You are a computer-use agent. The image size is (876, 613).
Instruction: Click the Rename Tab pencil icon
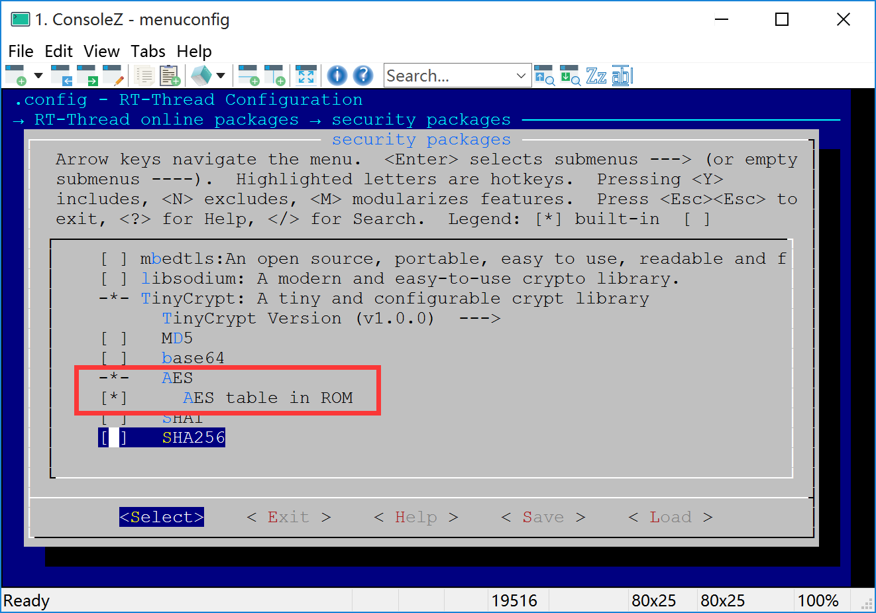tap(113, 76)
